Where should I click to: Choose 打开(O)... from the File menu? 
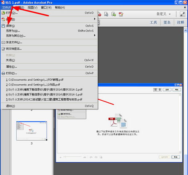(x=49, y=13)
